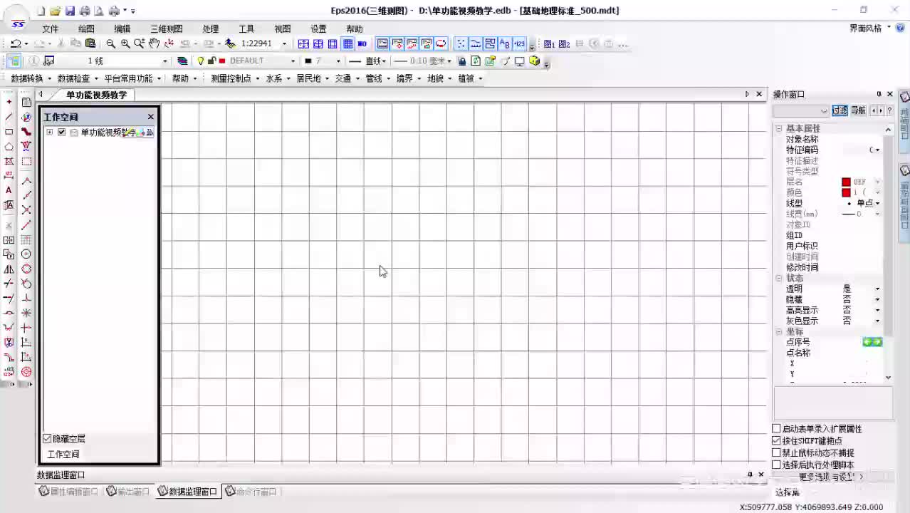
Task: Open file with the folder icon
Action: (55, 11)
